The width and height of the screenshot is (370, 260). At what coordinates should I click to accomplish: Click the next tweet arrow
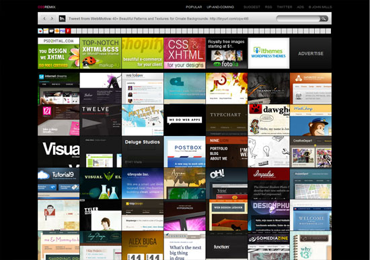[52, 18]
